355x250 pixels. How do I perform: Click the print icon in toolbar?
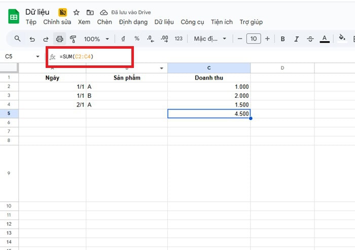click(59, 39)
